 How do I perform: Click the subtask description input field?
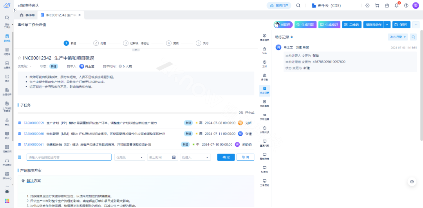pos(69,157)
